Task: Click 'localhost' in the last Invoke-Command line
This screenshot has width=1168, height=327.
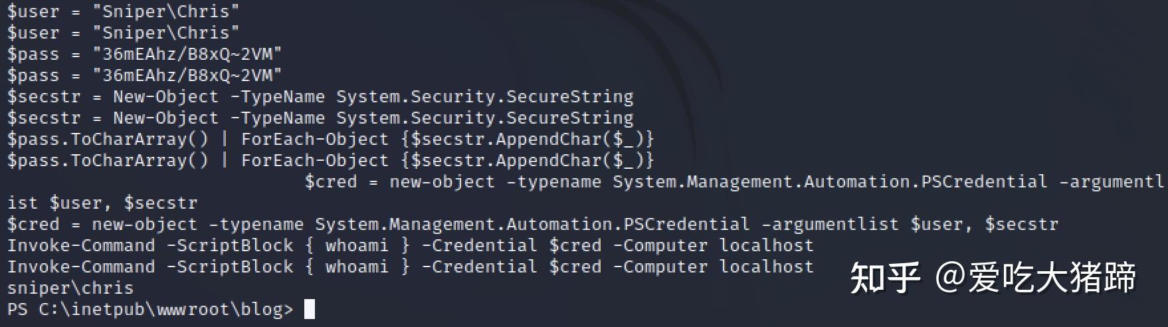Action: tap(767, 267)
